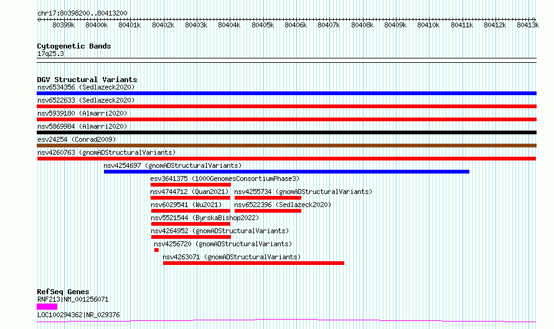Screen dimensions: 554x329
Task: Click ruler position 80405k
Action: pos(263,25)
